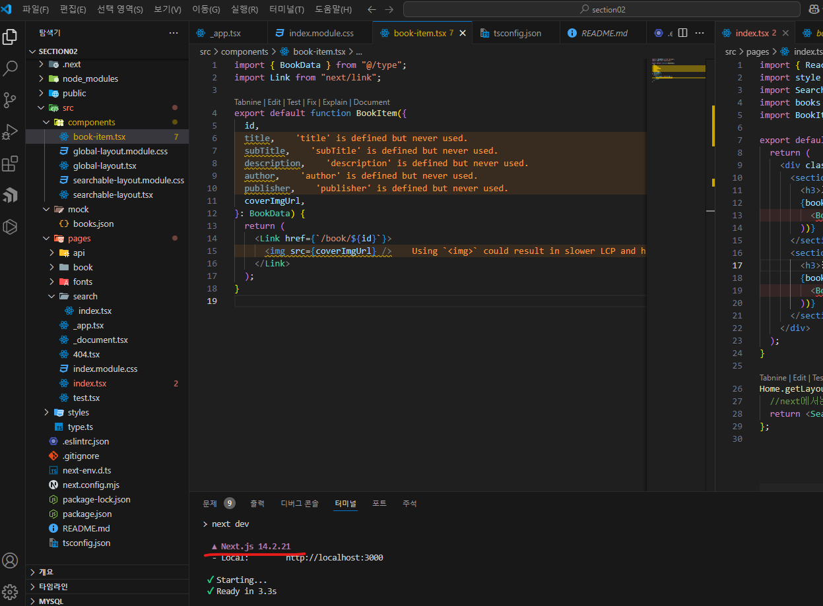Switch to the _app.tsx editor tab

228,33
